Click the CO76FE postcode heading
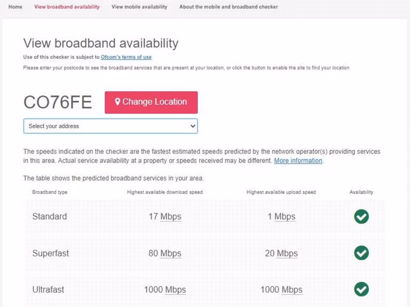Image resolution: width=410 pixels, height=307 pixels. [58, 102]
